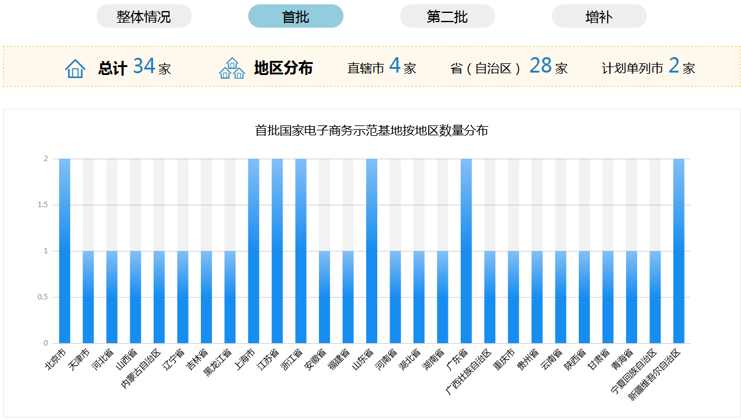Click the 天津市 bar in chart
Image resolution: width=741 pixels, height=420 pixels.
(88, 297)
